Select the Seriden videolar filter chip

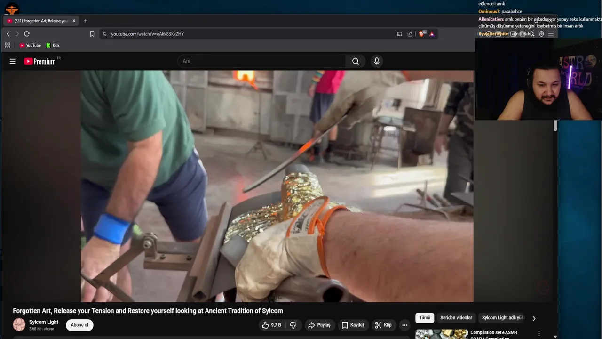click(456, 318)
